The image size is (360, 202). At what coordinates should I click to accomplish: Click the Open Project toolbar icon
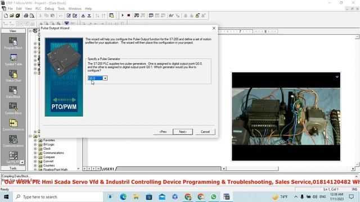click(x=12, y=16)
